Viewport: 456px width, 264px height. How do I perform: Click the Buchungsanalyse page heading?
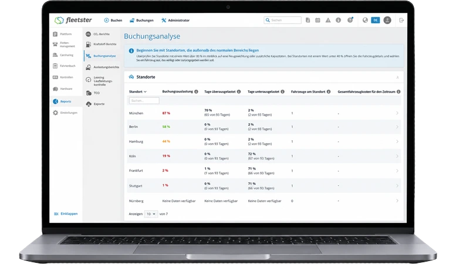pos(152,36)
